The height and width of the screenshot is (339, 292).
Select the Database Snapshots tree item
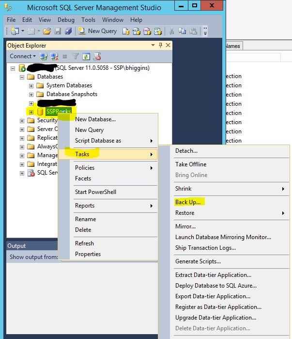coord(72,94)
